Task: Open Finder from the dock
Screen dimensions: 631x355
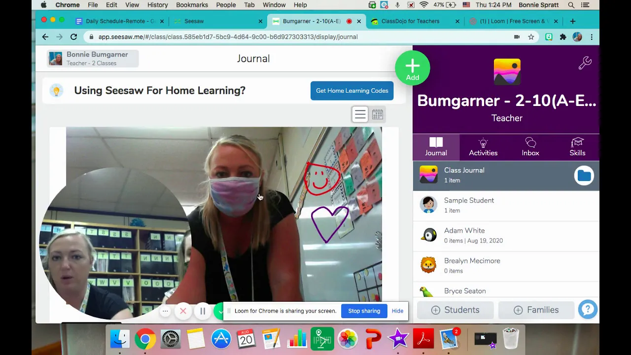Action: click(120, 339)
